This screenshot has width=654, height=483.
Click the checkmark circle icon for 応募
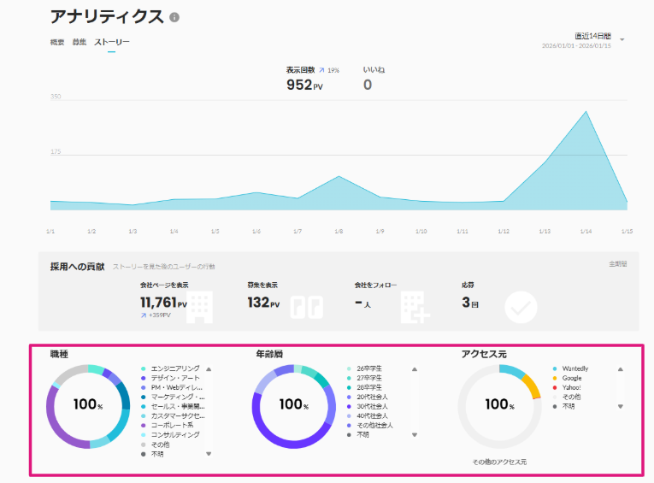point(521,307)
